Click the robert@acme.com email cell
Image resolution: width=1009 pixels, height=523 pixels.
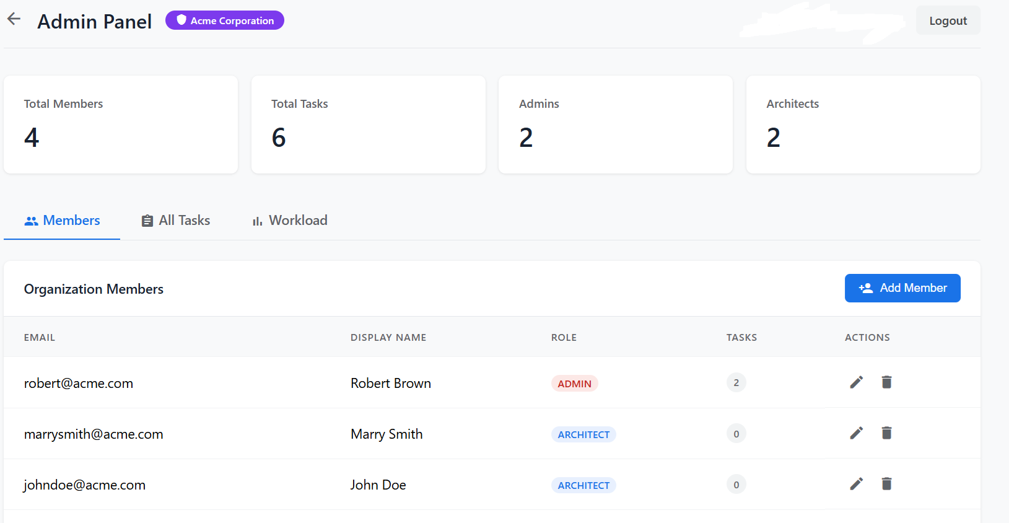pos(79,384)
